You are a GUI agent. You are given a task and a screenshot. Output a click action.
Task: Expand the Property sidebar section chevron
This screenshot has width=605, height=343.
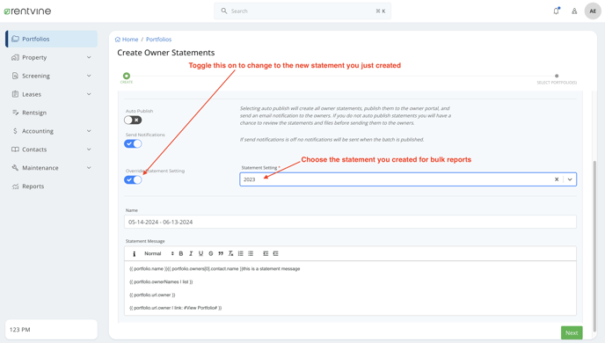[89, 57]
